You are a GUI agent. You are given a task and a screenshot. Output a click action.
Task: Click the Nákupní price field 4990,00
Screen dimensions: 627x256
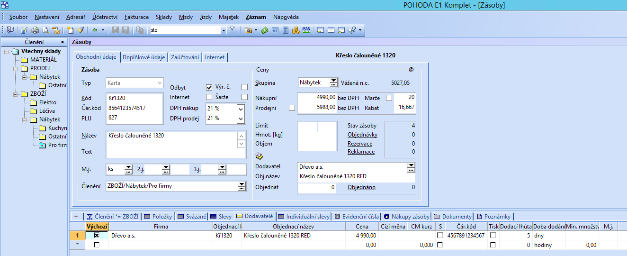(317, 98)
